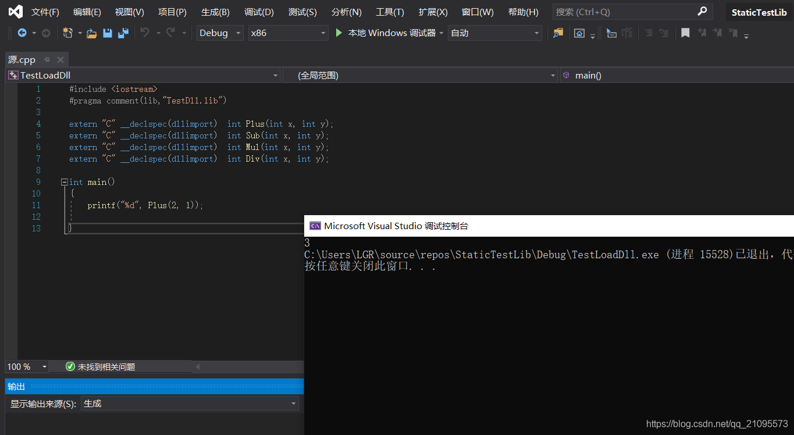Click the Find in Files magnifier icon
This screenshot has height=435, width=794.
pos(558,33)
